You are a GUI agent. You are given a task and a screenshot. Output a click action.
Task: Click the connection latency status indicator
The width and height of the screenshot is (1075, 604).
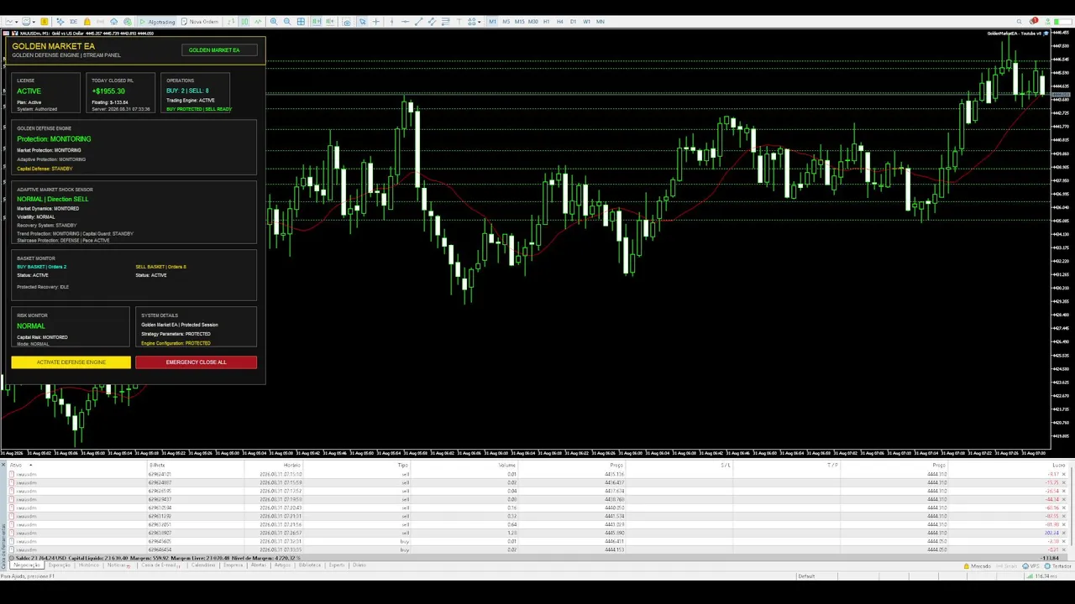point(1042,576)
